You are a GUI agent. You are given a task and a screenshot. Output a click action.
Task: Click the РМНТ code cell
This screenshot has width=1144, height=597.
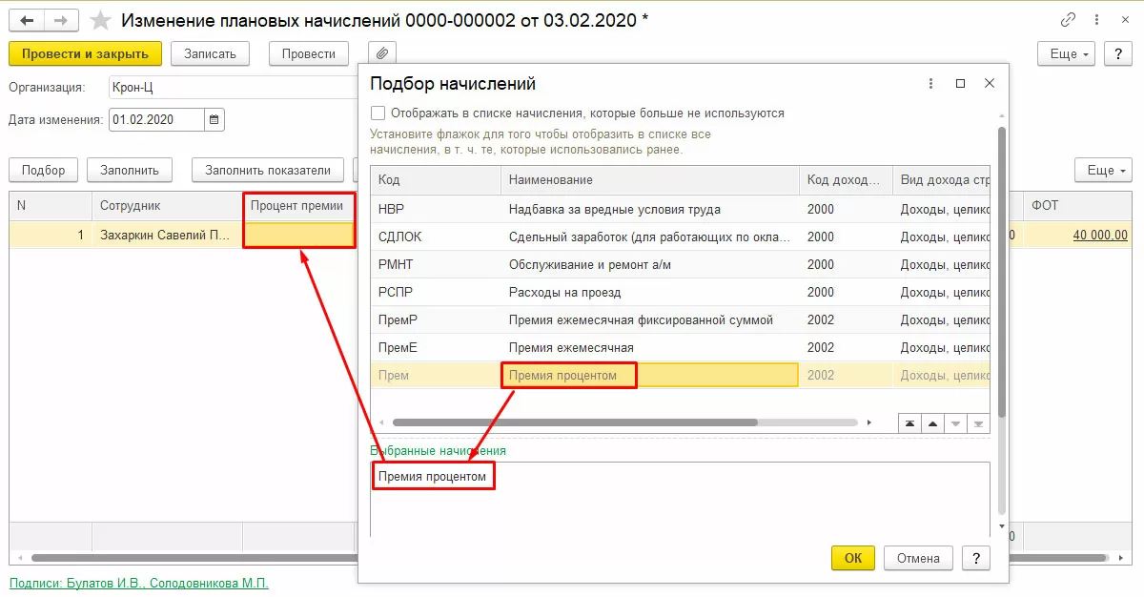[x=436, y=264]
